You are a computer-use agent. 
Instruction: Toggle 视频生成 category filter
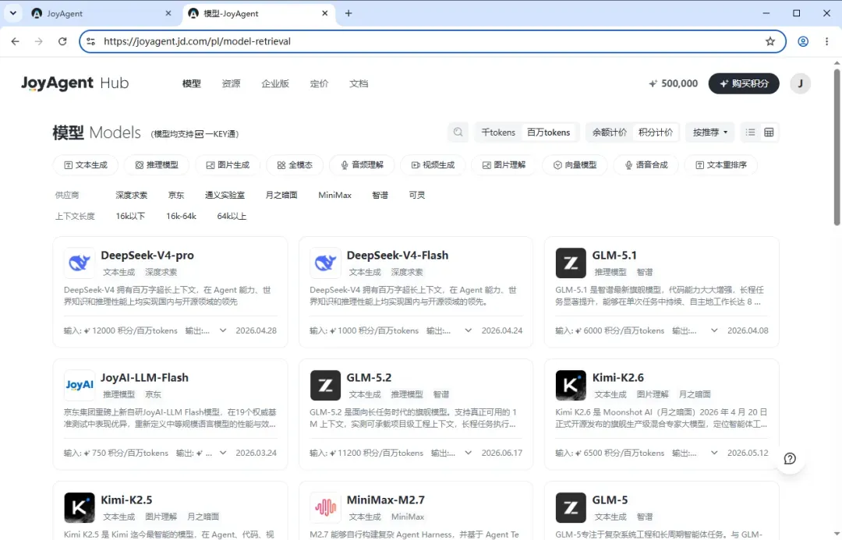433,164
